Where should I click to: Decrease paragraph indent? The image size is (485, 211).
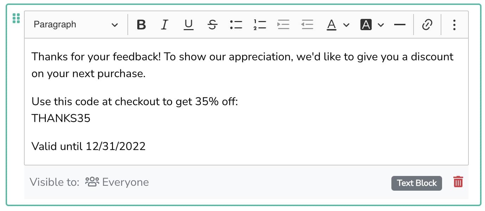(307, 25)
